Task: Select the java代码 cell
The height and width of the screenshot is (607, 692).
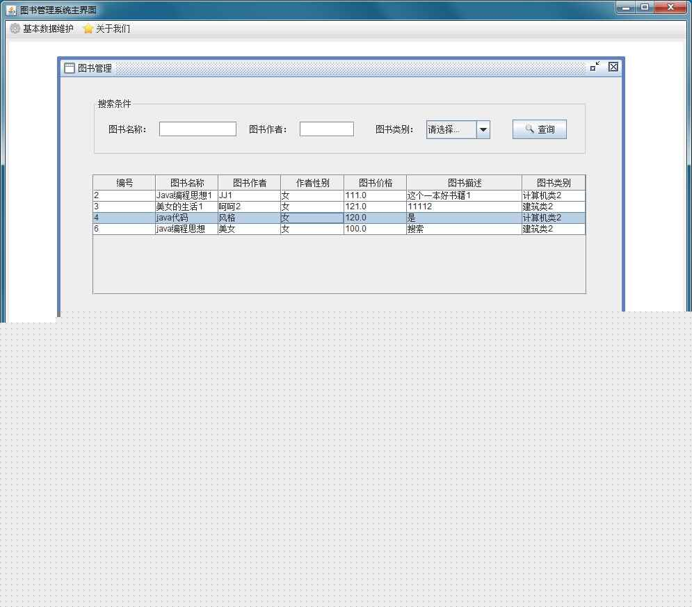Action: [186, 218]
